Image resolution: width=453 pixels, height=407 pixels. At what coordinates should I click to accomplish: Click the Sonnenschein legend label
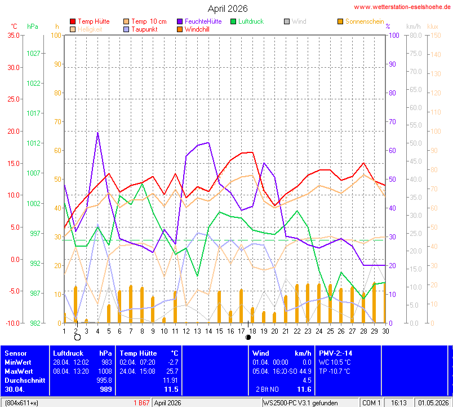point(365,21)
